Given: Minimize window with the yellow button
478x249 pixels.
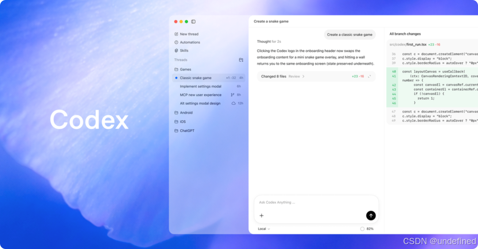Looking at the screenshot, I should pyautogui.click(x=181, y=22).
